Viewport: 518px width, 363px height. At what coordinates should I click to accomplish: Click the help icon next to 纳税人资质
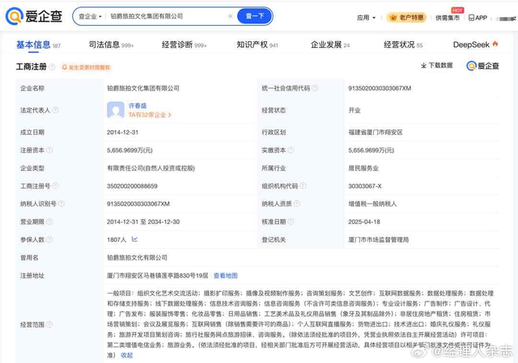point(297,204)
